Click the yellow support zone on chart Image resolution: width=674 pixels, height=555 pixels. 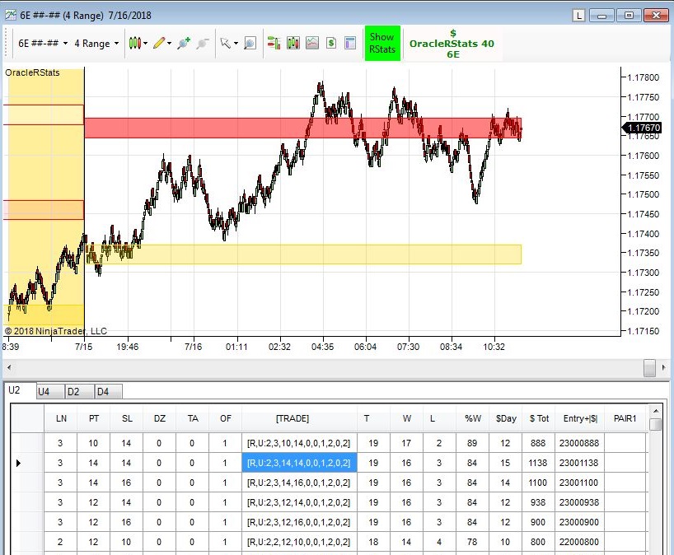tap(302, 254)
